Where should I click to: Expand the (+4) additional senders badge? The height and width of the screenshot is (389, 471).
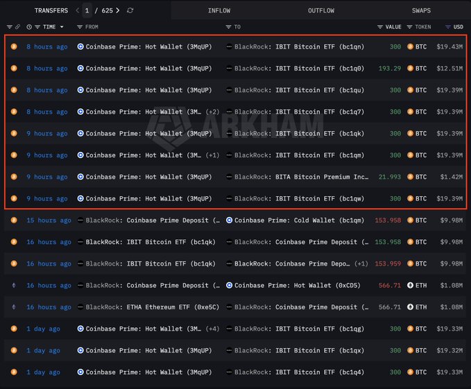tap(212, 329)
